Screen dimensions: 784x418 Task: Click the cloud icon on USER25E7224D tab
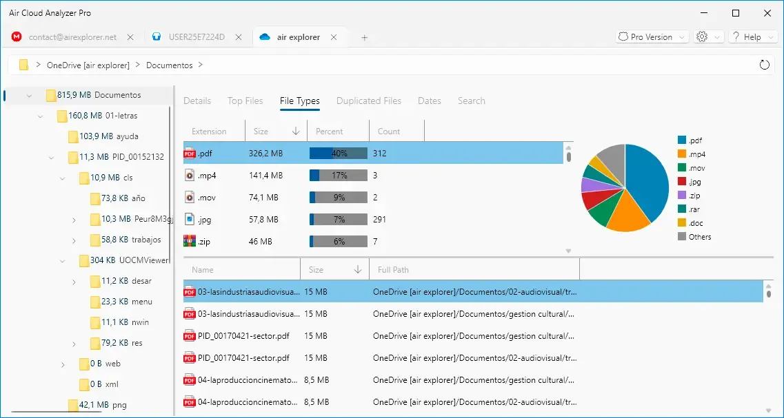click(157, 37)
